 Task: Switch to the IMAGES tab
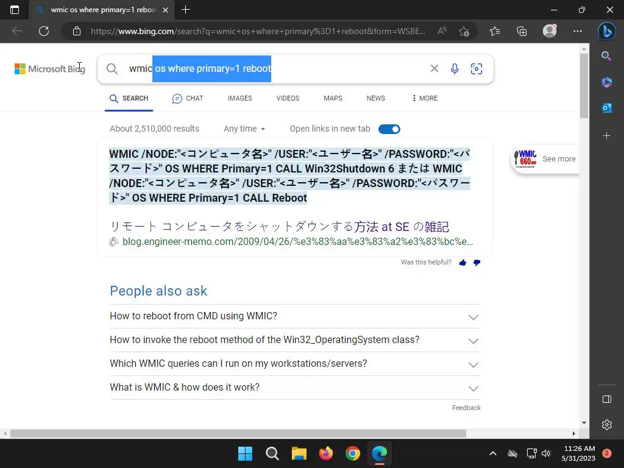pos(239,98)
